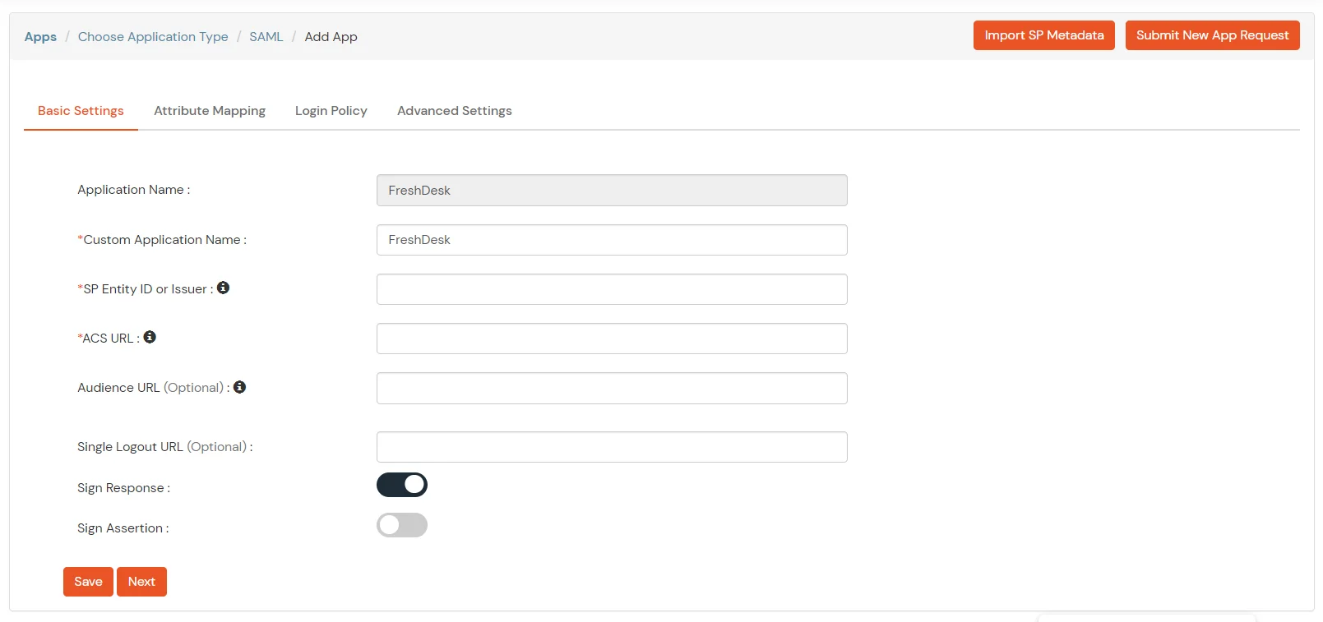Image resolution: width=1323 pixels, height=622 pixels.
Task: Click the Single Logout URL field
Action: point(612,447)
